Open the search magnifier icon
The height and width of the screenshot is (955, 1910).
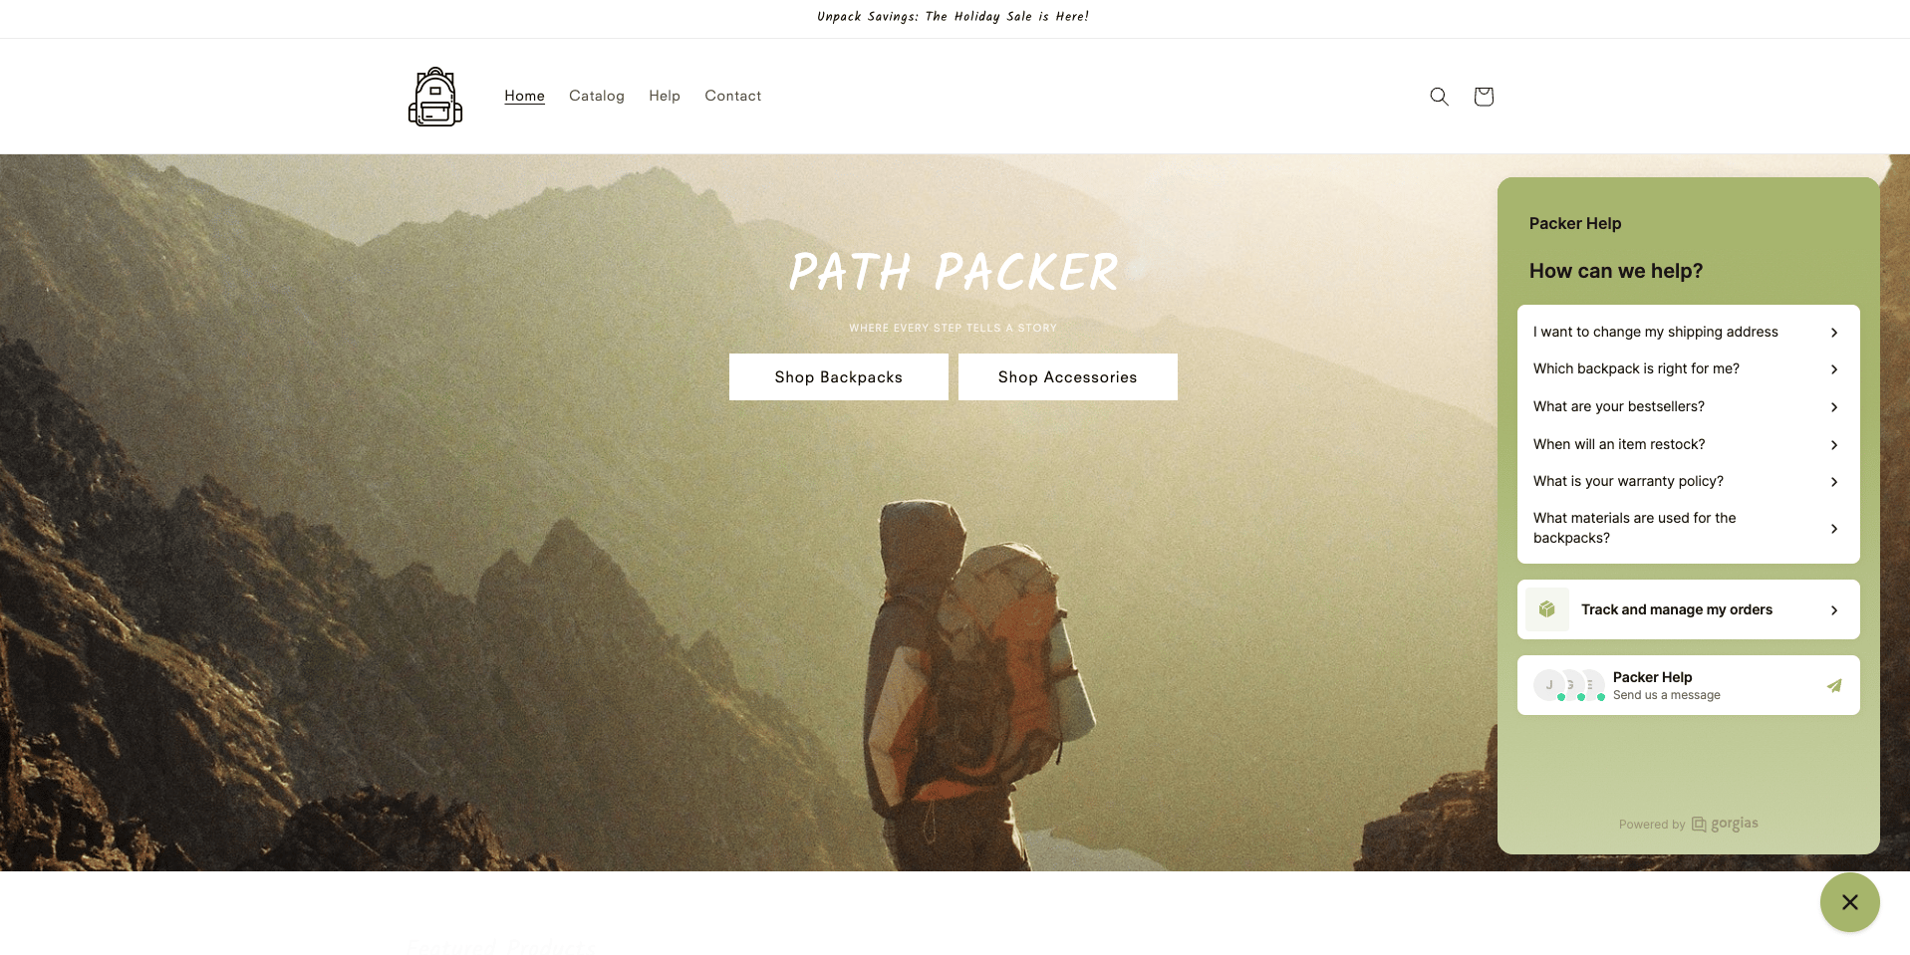[x=1439, y=97]
